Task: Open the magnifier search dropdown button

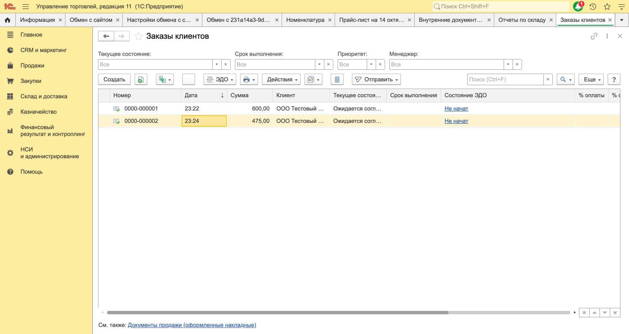Action: [x=565, y=79]
